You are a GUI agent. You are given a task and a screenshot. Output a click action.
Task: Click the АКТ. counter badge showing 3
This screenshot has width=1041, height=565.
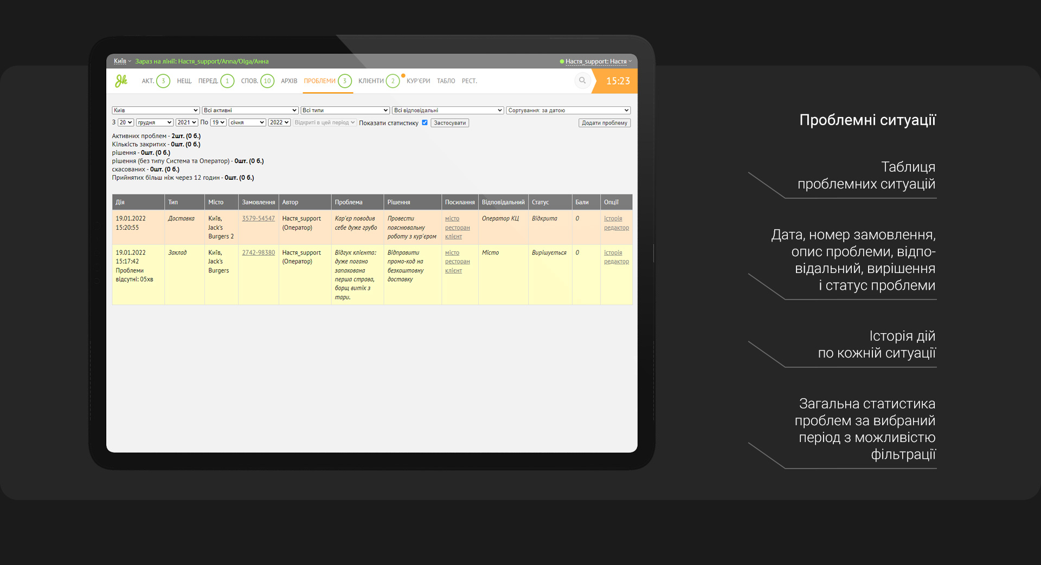click(x=163, y=81)
